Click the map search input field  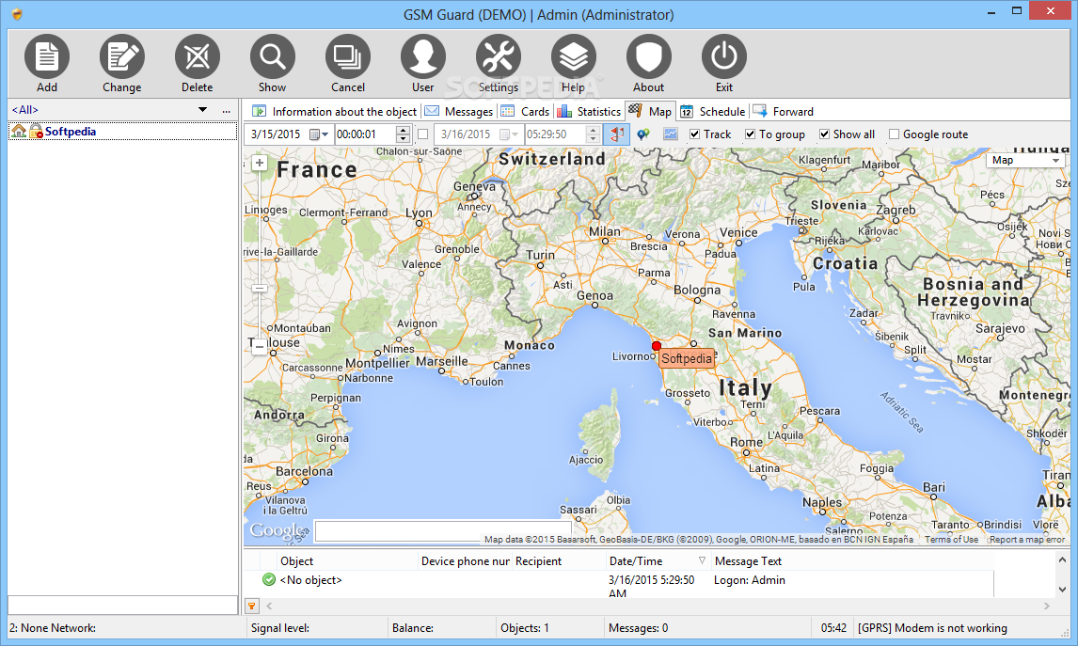(x=442, y=530)
